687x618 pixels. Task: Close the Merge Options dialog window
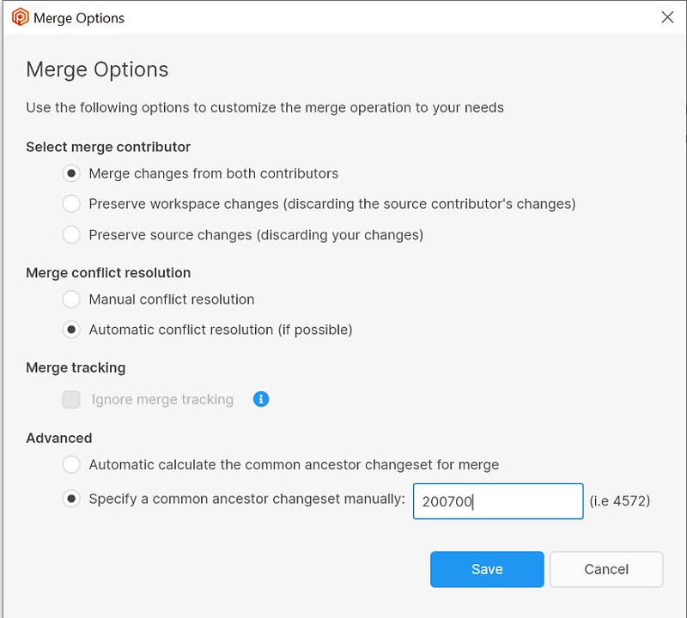tap(667, 17)
